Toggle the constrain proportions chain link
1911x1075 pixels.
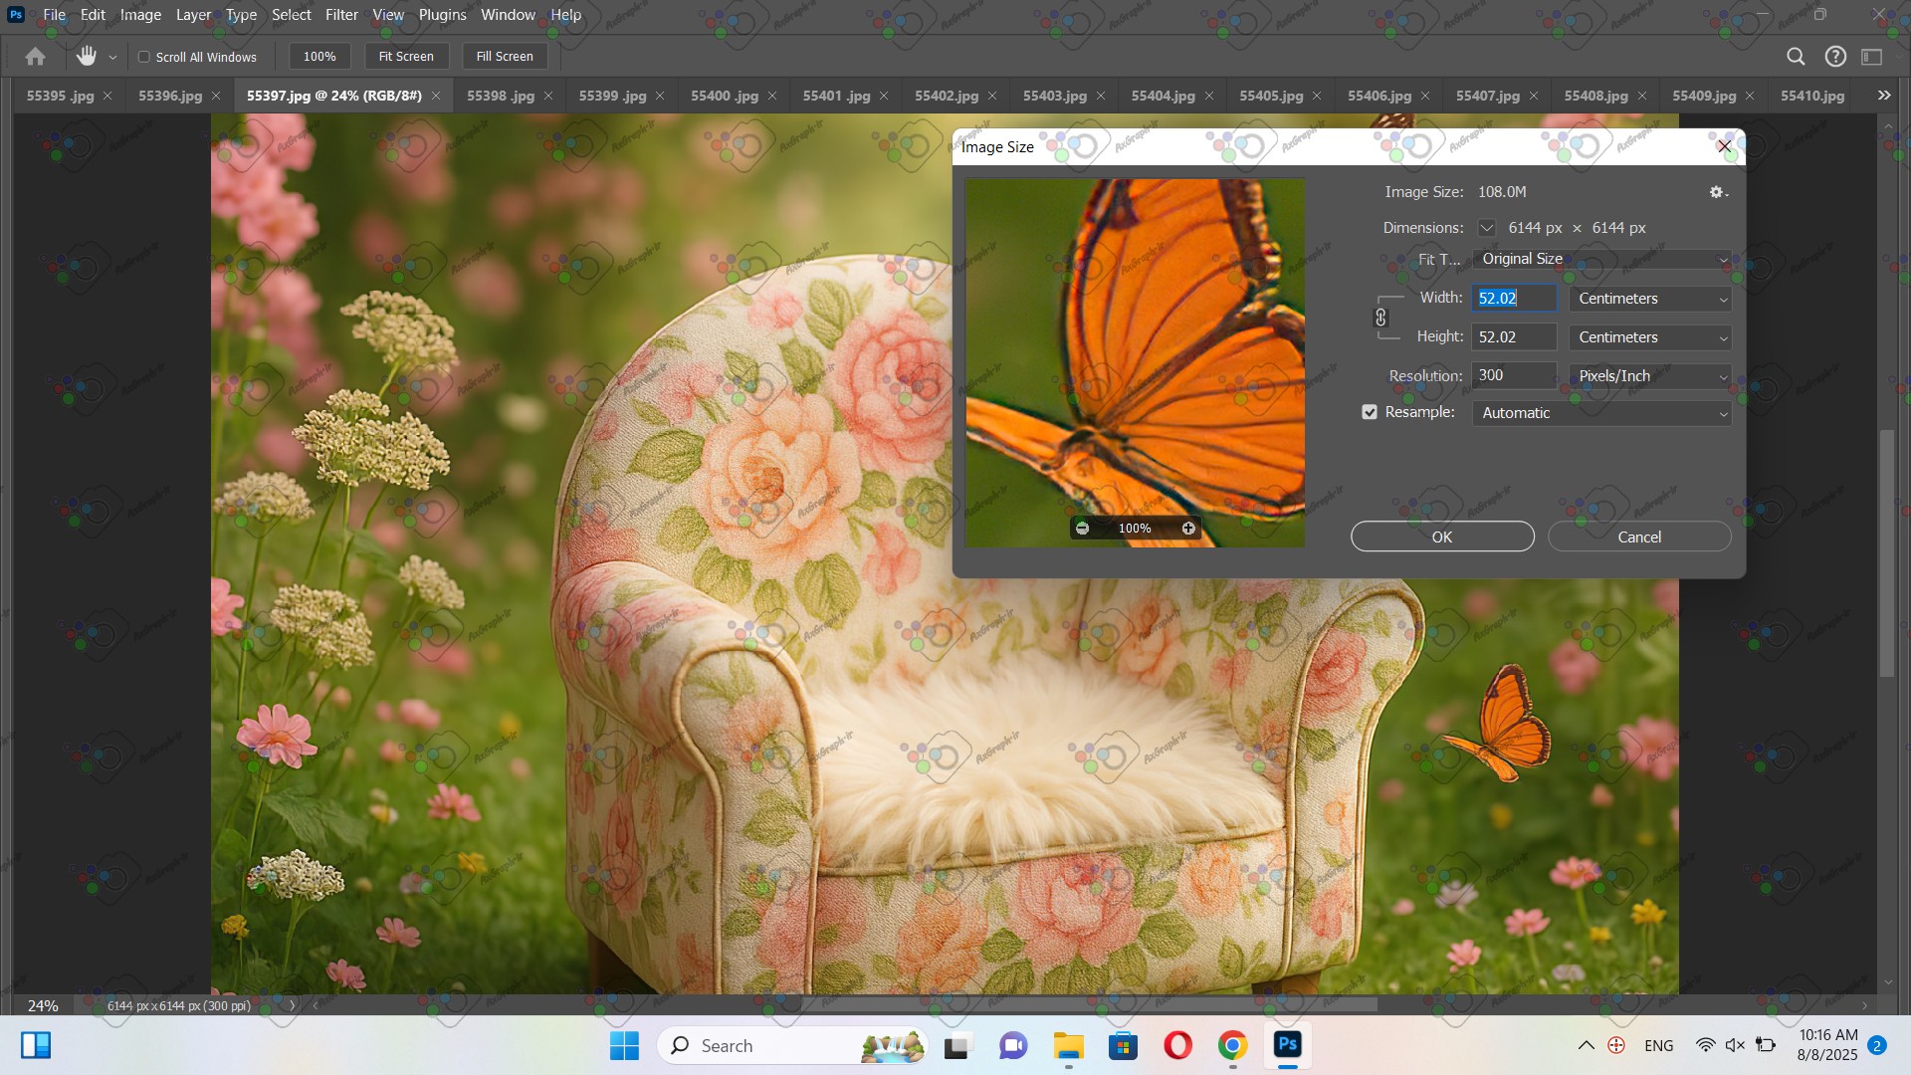[1380, 318]
